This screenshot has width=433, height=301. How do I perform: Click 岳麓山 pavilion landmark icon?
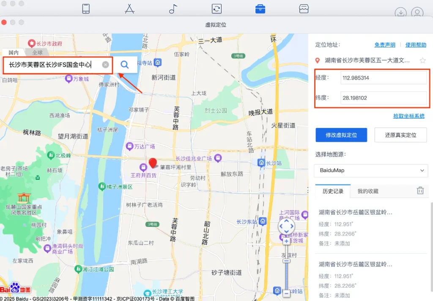pyautogui.click(x=24, y=197)
